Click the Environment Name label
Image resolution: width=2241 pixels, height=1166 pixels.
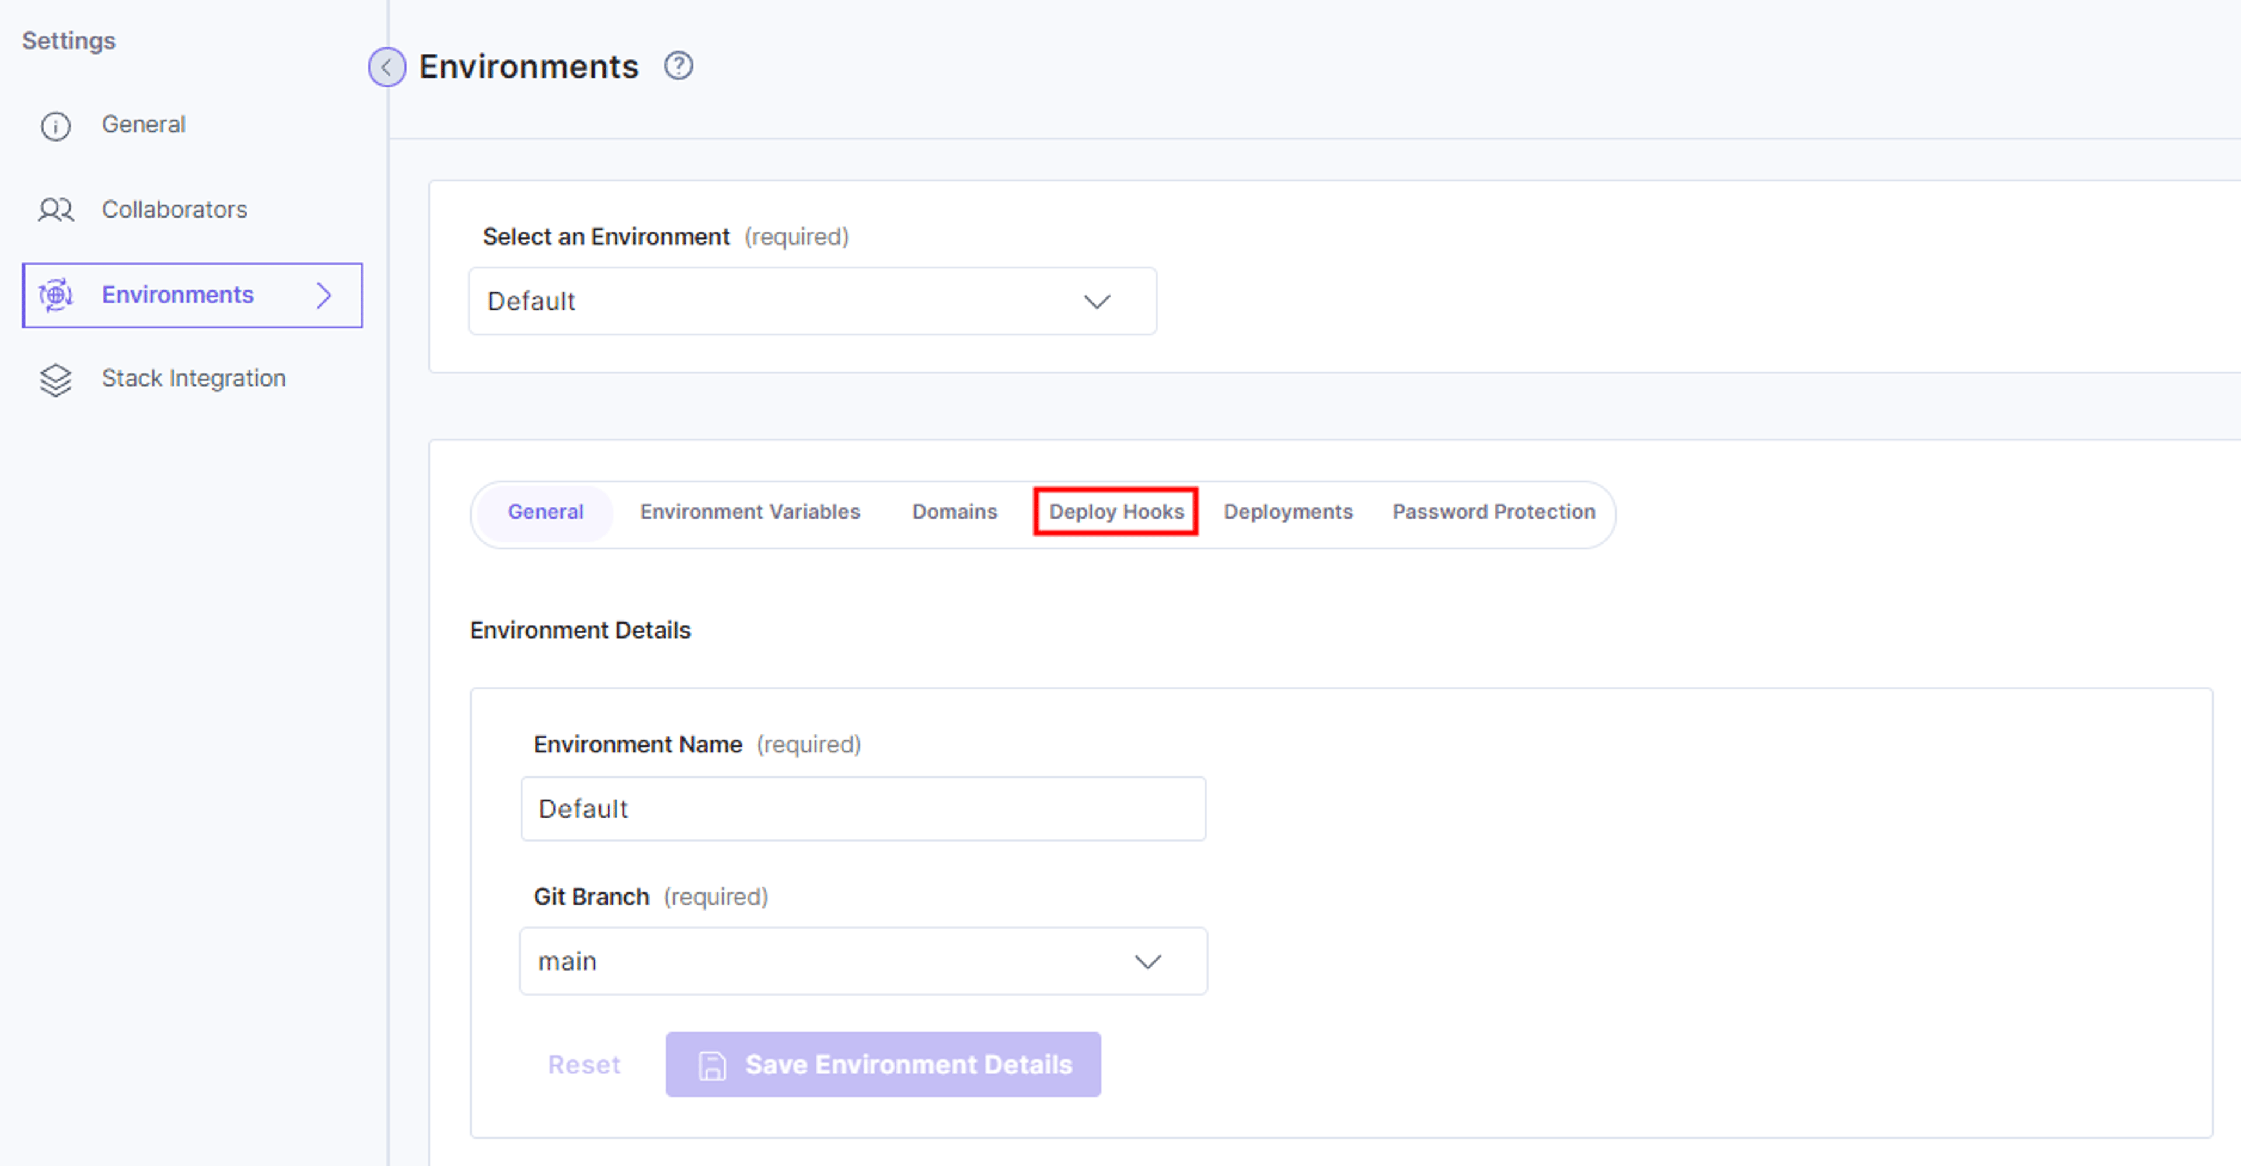[x=638, y=744]
